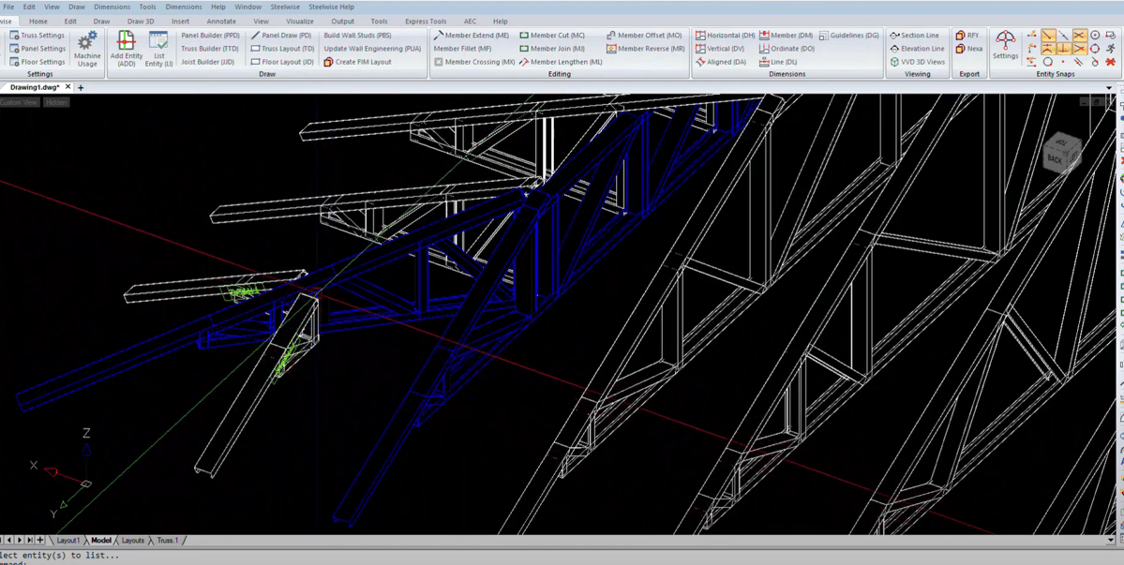
Task: Open Machine Usage gear icon
Action: [x=87, y=43]
